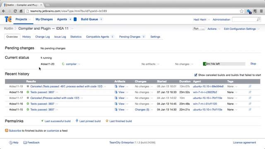The image size is (265, 149).
Task: Open artifacts icon for #idea11-19
Action: [x=116, y=87]
